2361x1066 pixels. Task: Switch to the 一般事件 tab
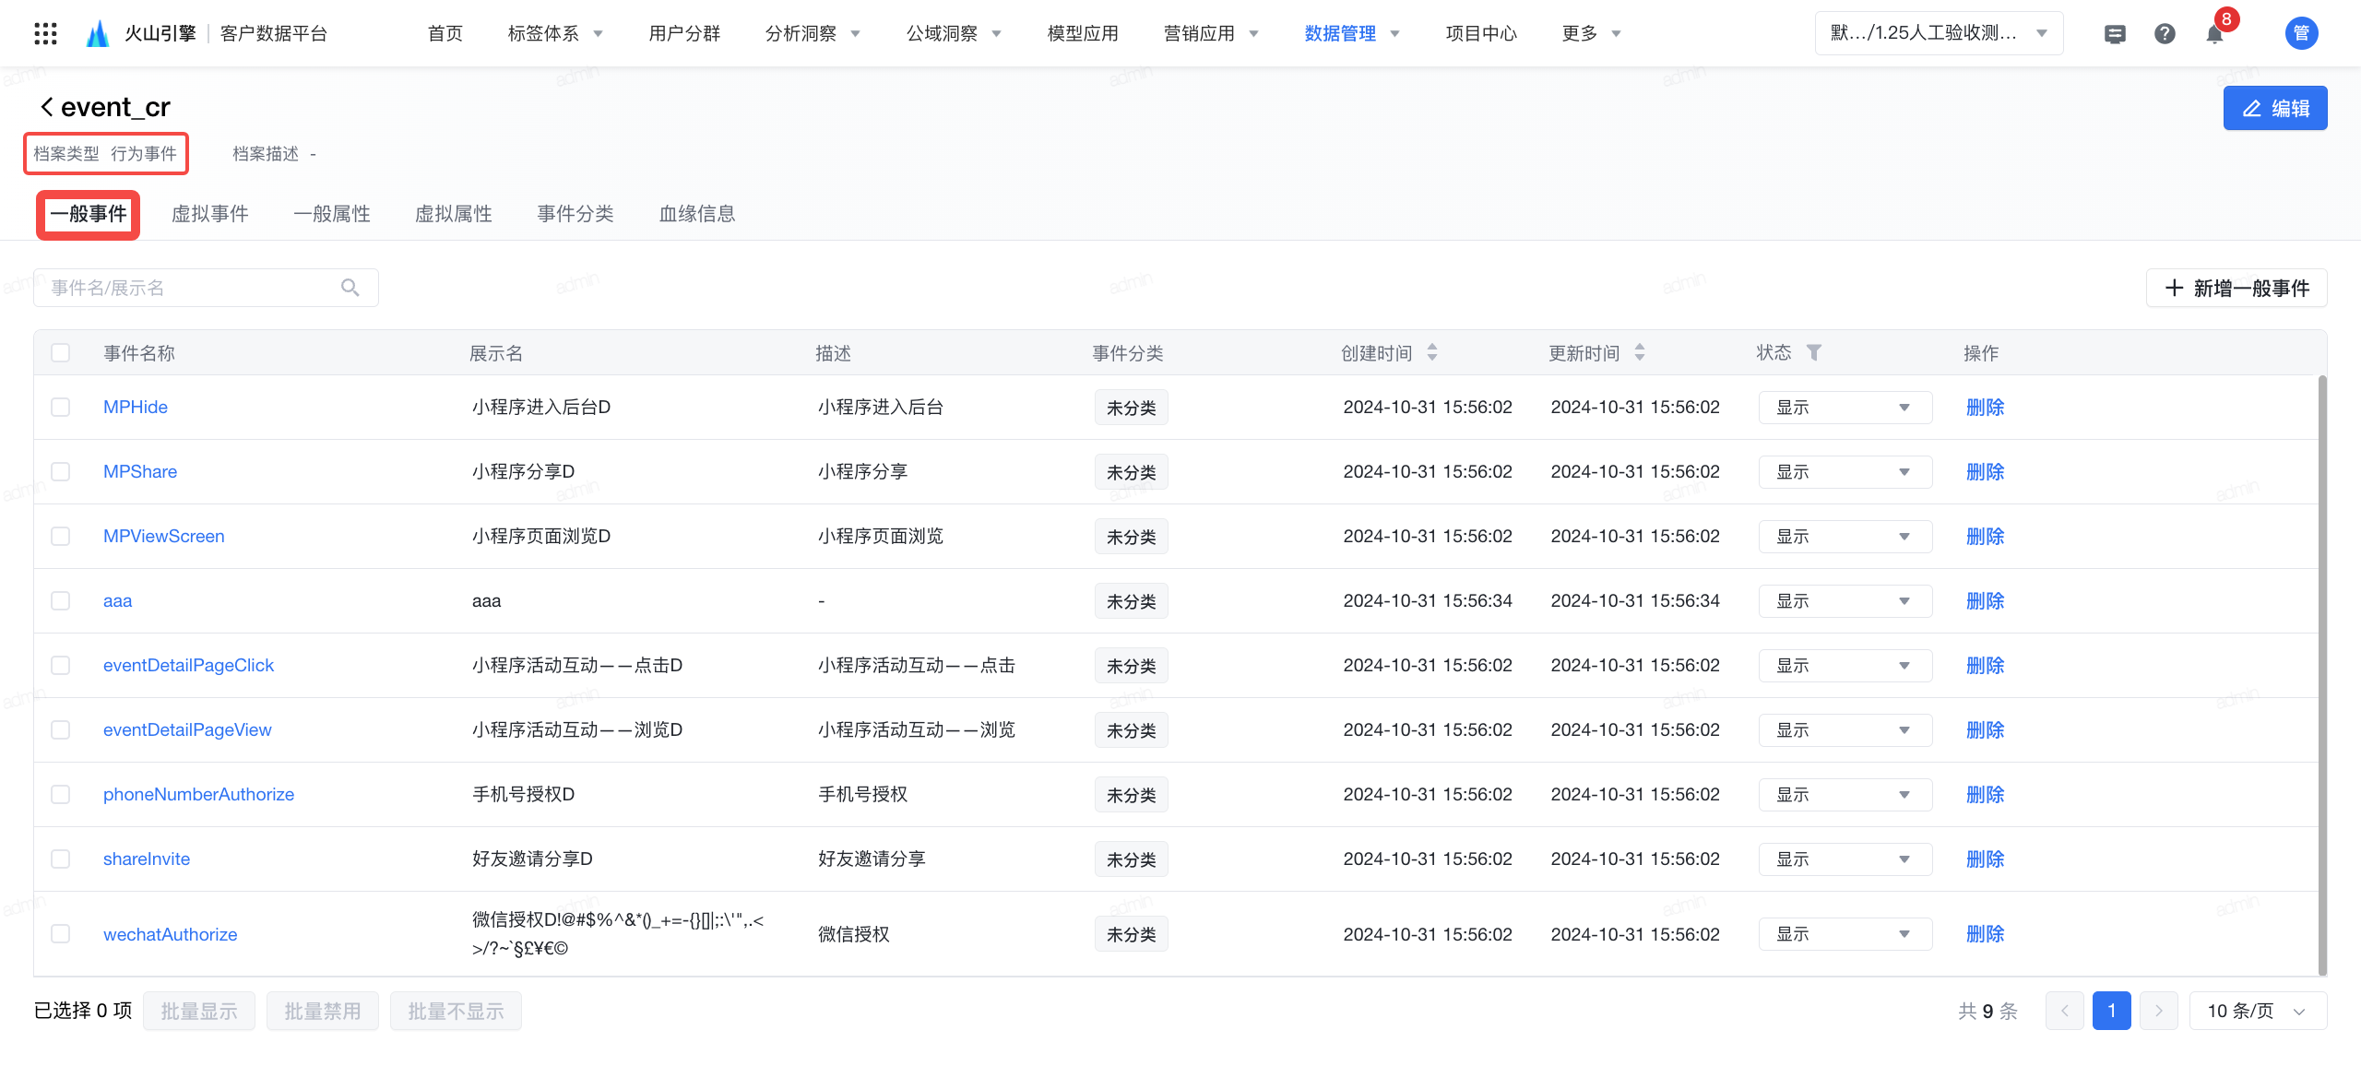coord(89,214)
